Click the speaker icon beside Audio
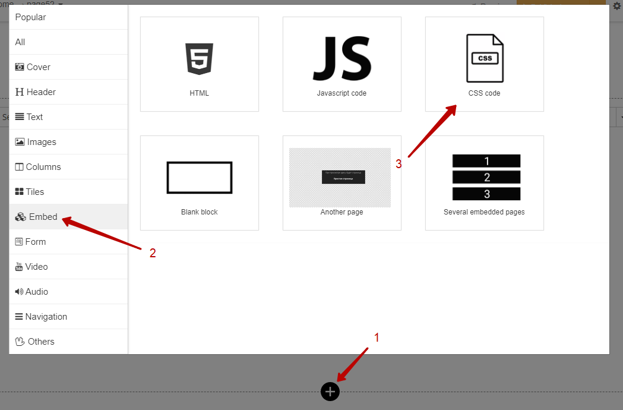 19,292
